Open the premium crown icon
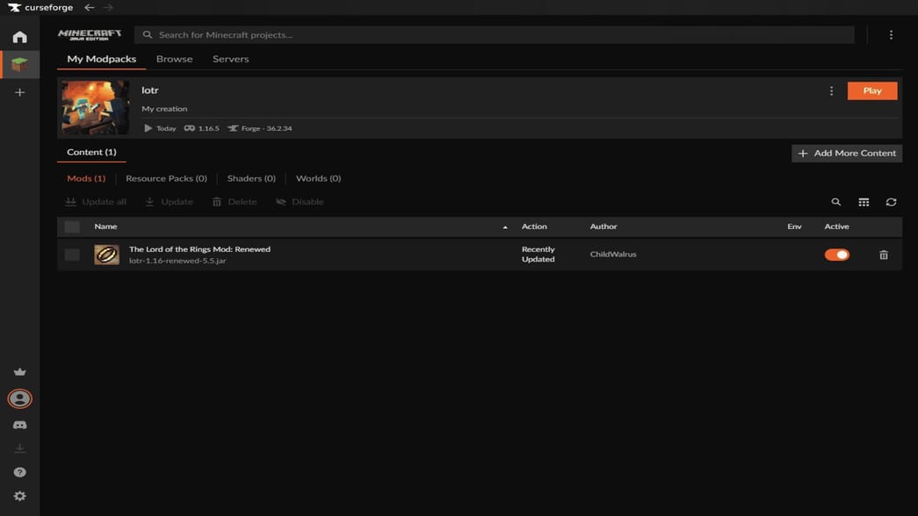 (19, 372)
